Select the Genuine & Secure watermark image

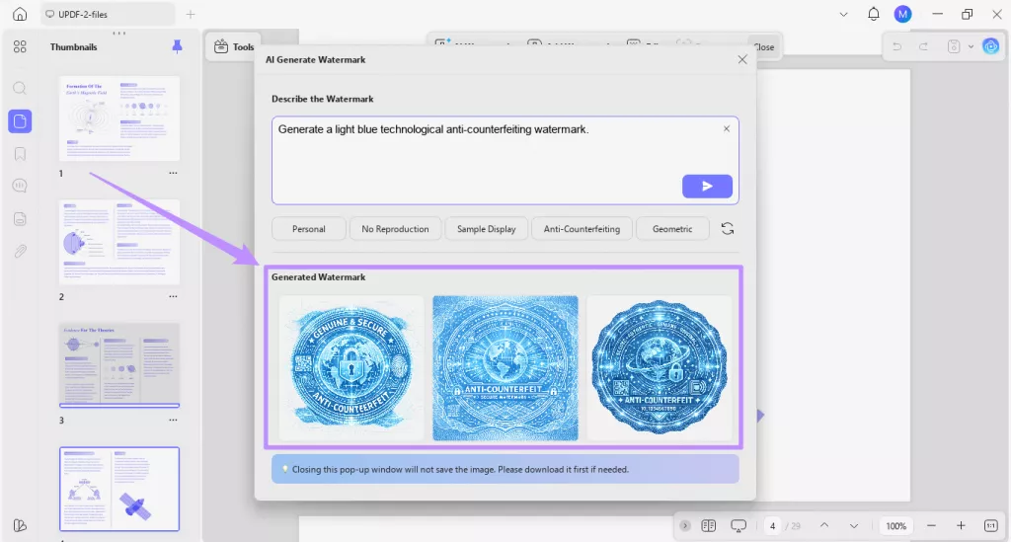351,368
